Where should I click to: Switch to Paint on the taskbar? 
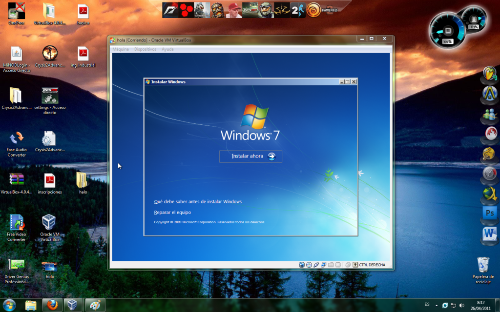(95, 305)
